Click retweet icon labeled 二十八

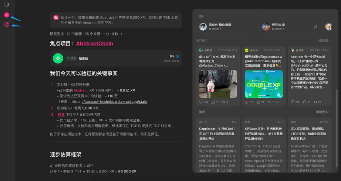pyautogui.click(x=269, y=102)
